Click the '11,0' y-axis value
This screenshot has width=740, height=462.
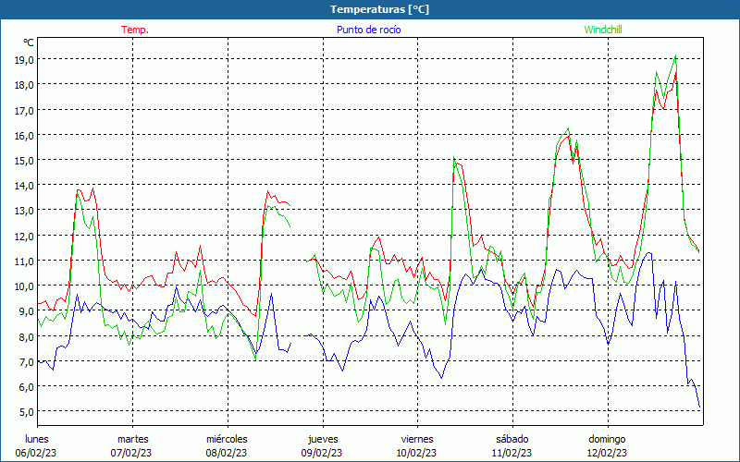tap(25, 261)
